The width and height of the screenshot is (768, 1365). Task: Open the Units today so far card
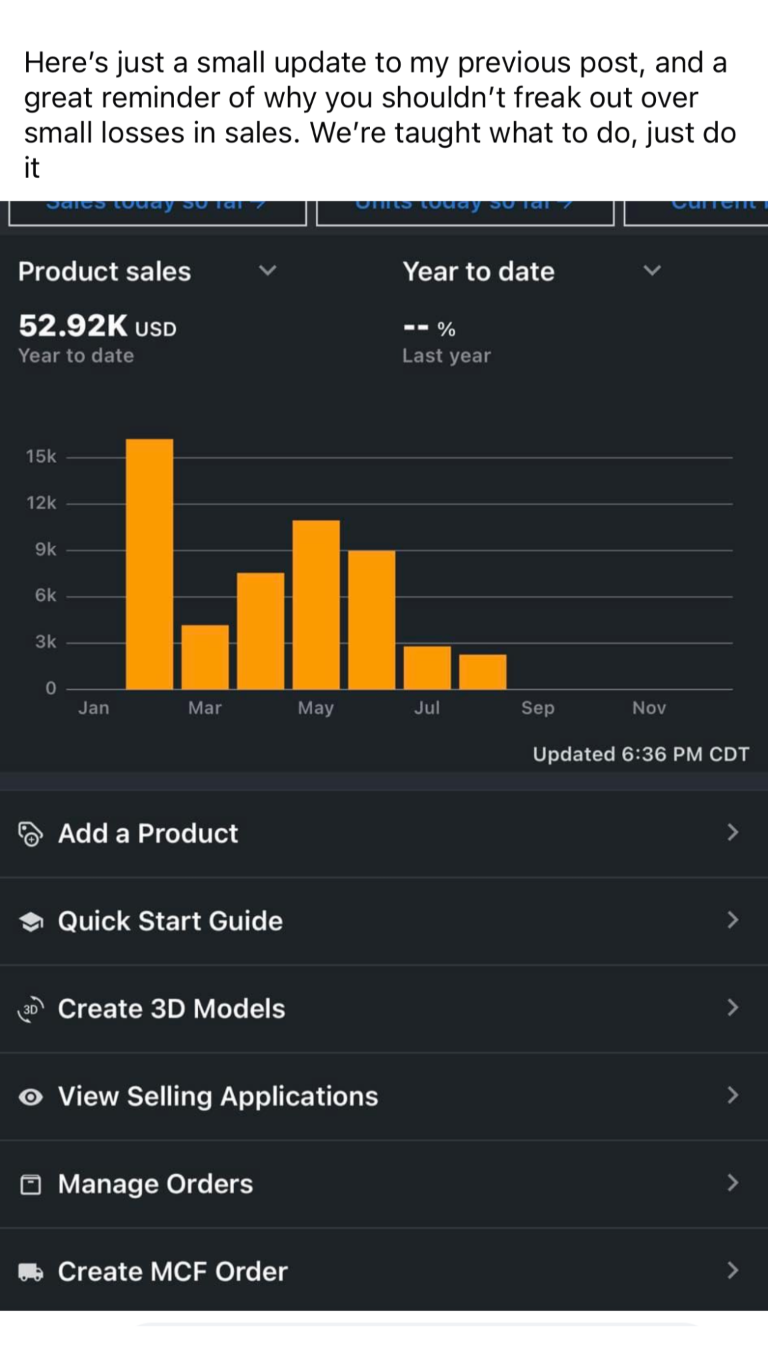[x=465, y=211]
